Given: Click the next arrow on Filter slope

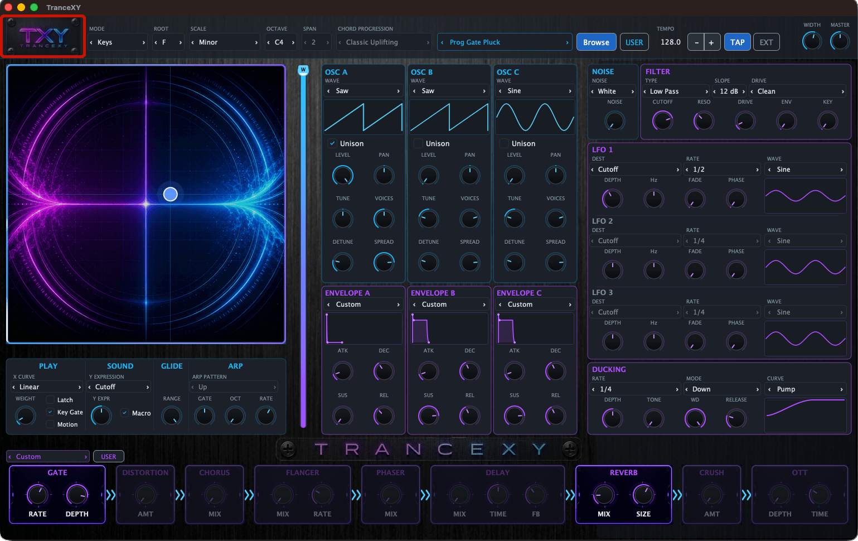Looking at the screenshot, I should click(x=743, y=91).
